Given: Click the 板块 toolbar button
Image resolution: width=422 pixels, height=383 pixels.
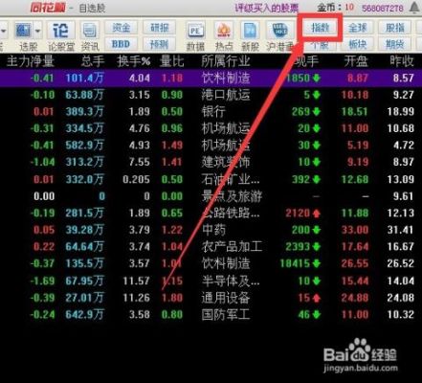Looking at the screenshot, I should click(x=357, y=44).
